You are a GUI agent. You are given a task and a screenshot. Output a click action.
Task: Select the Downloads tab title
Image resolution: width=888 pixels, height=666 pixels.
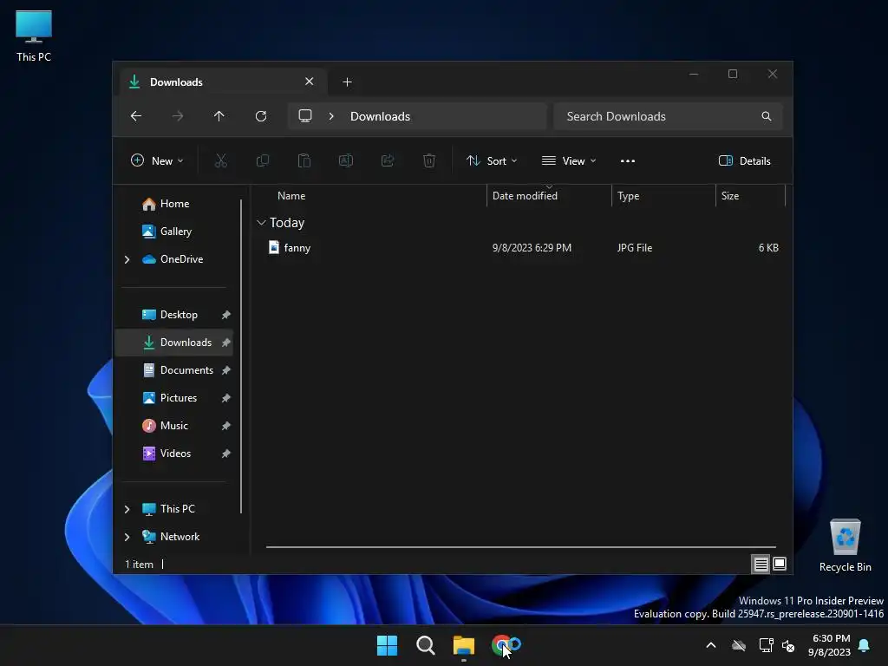coord(176,82)
